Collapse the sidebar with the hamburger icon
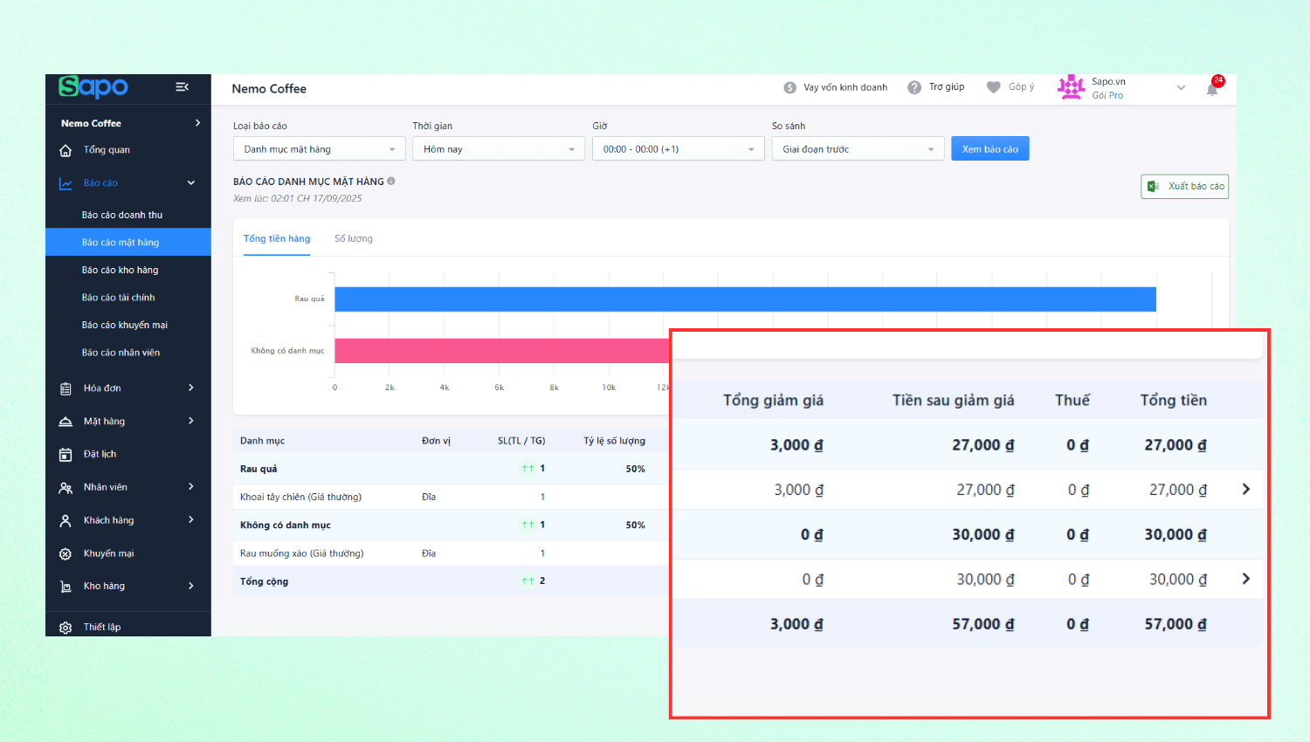This screenshot has width=1310, height=742. pyautogui.click(x=182, y=87)
